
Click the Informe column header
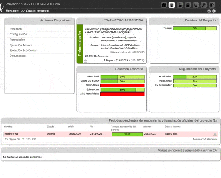coord(148,127)
